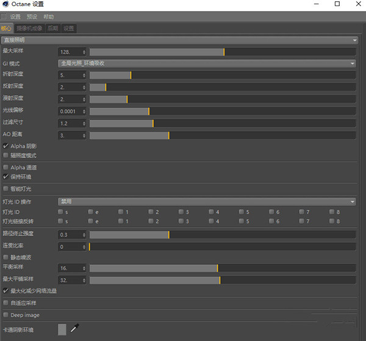The height and width of the screenshot is (341, 366).
Task: Enable the 智能灯光 checkbox
Action: pos(6,189)
